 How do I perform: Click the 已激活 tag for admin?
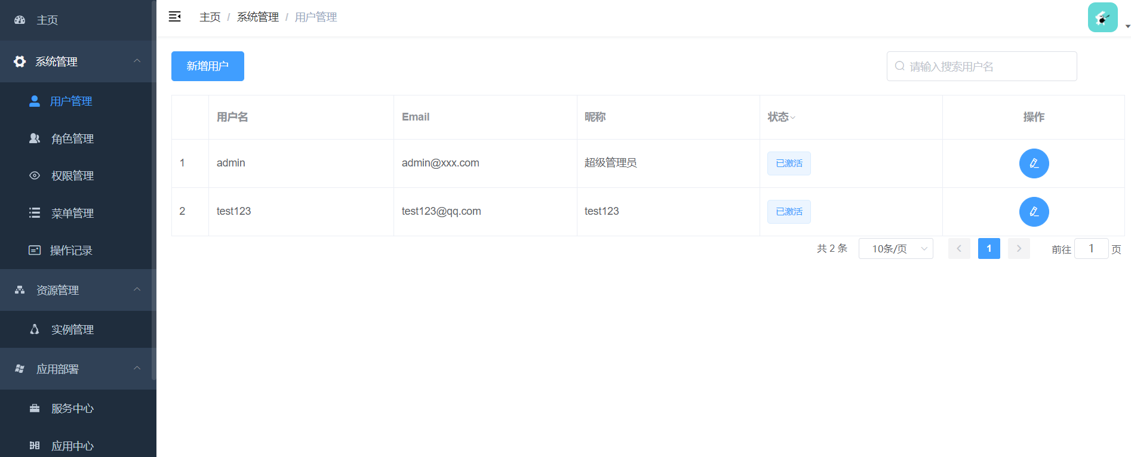[x=789, y=163]
